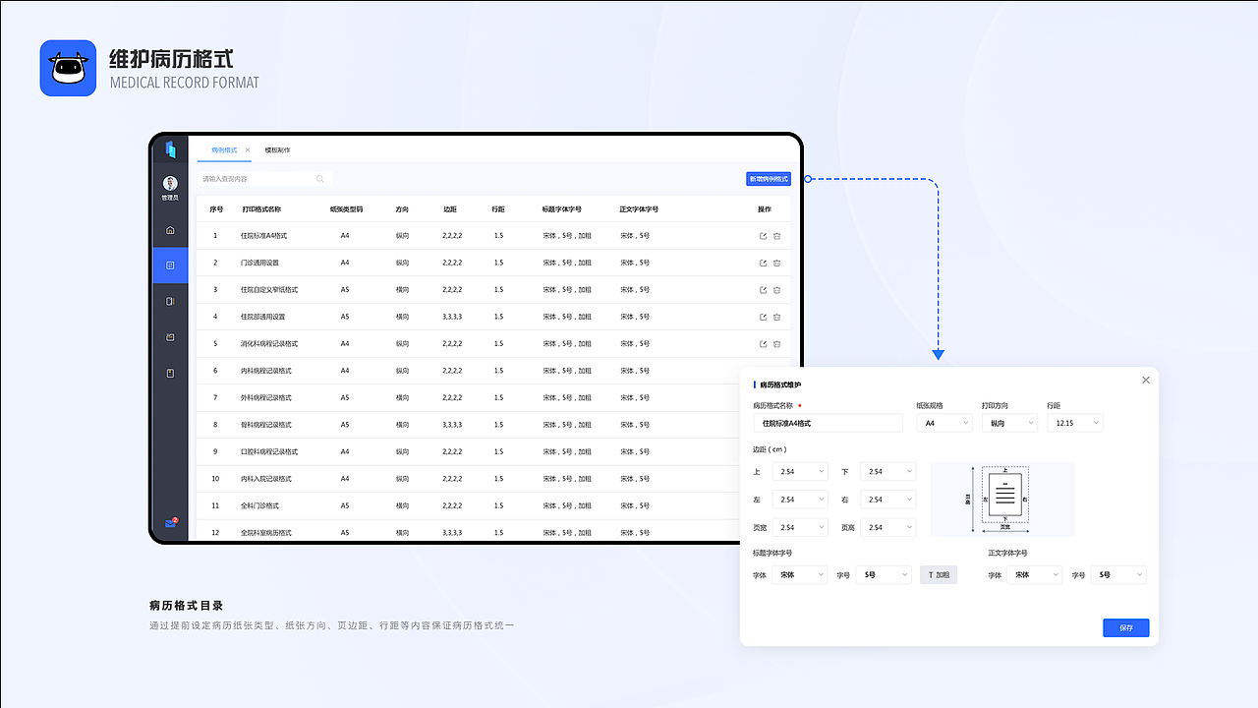Edit the 住院标准A4格式 row

tap(763, 236)
